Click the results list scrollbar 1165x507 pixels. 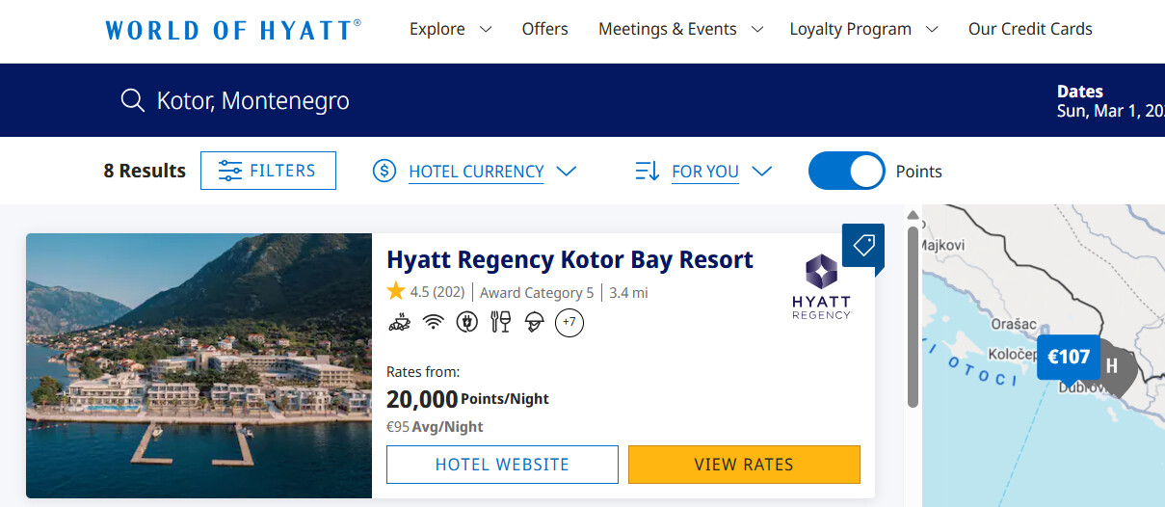(x=913, y=318)
